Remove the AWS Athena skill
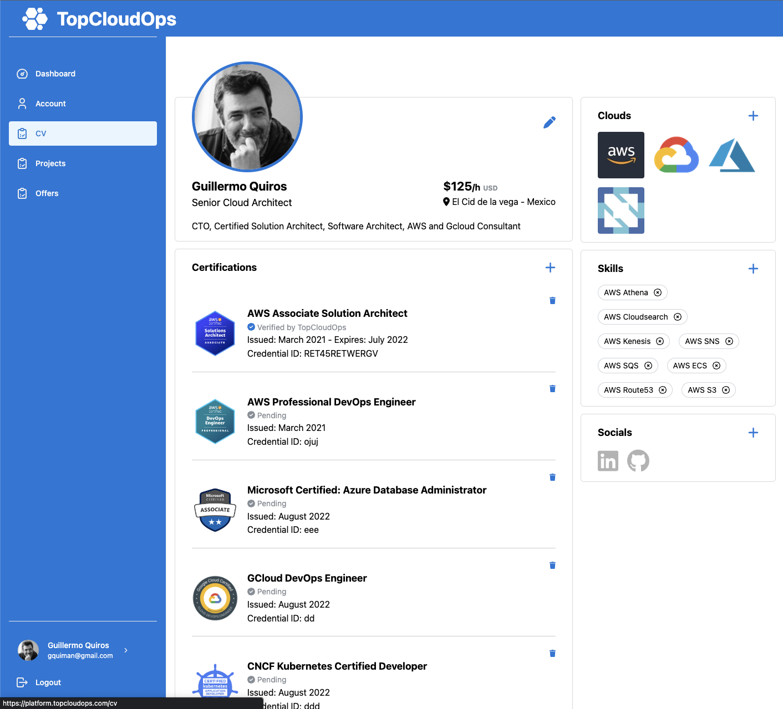The width and height of the screenshot is (783, 709). tap(658, 292)
